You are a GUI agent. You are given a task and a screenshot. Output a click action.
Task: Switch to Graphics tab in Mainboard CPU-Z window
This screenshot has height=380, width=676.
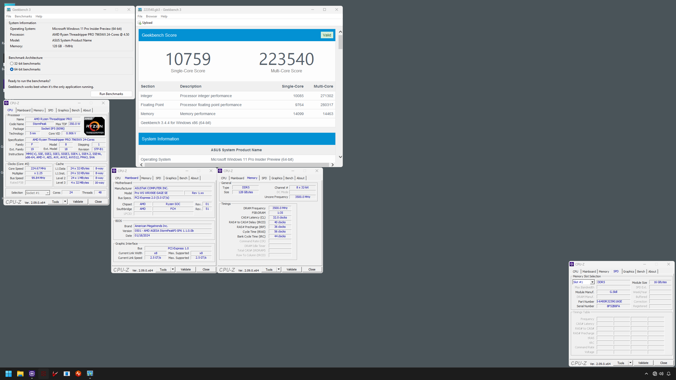tap(171, 178)
